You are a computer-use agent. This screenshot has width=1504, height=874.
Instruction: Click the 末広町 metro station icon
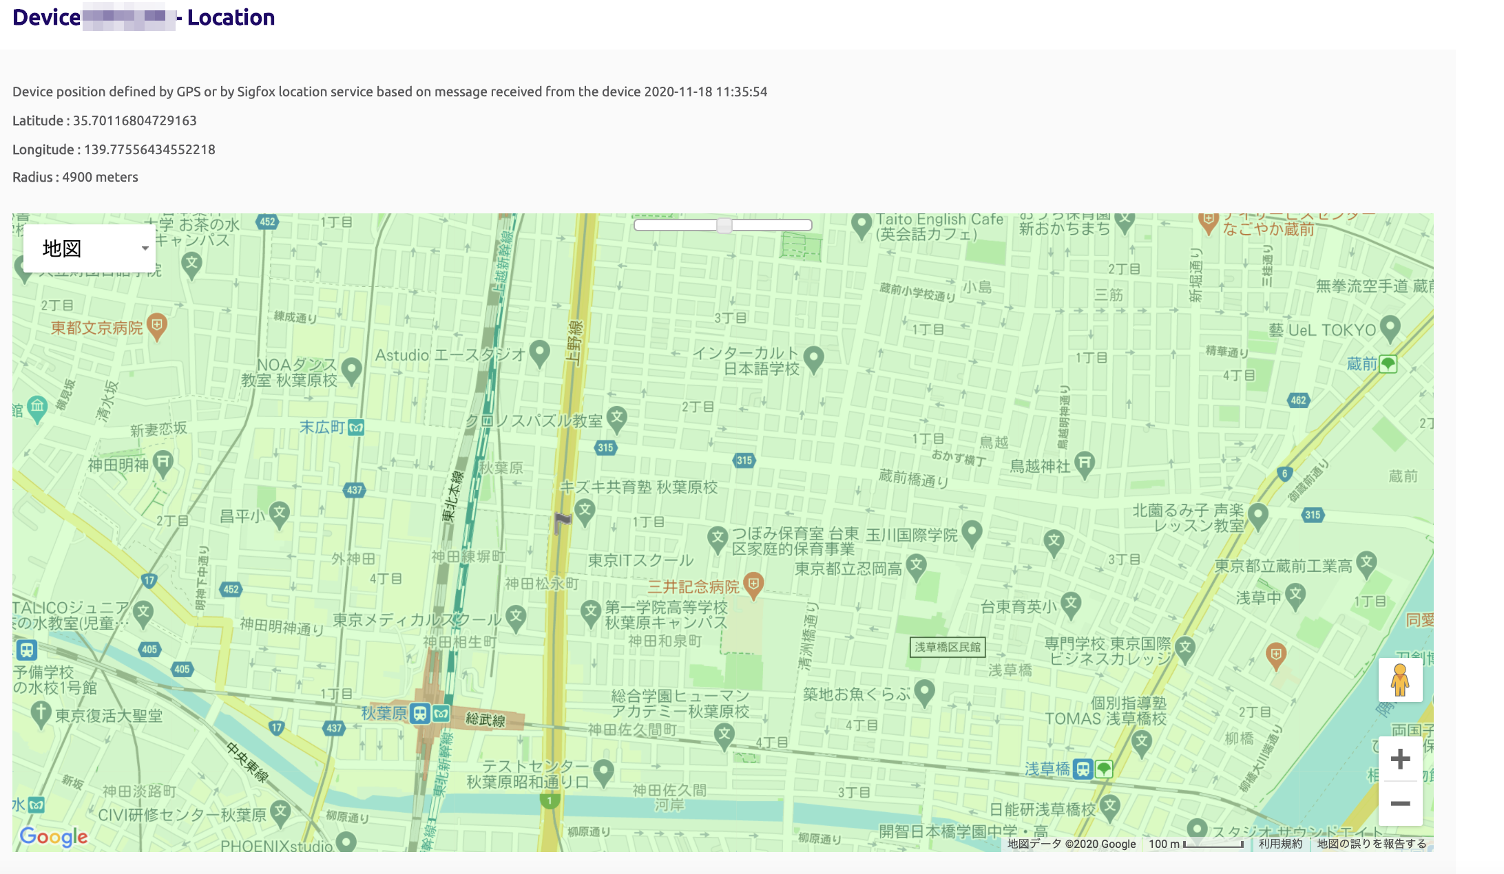point(355,426)
